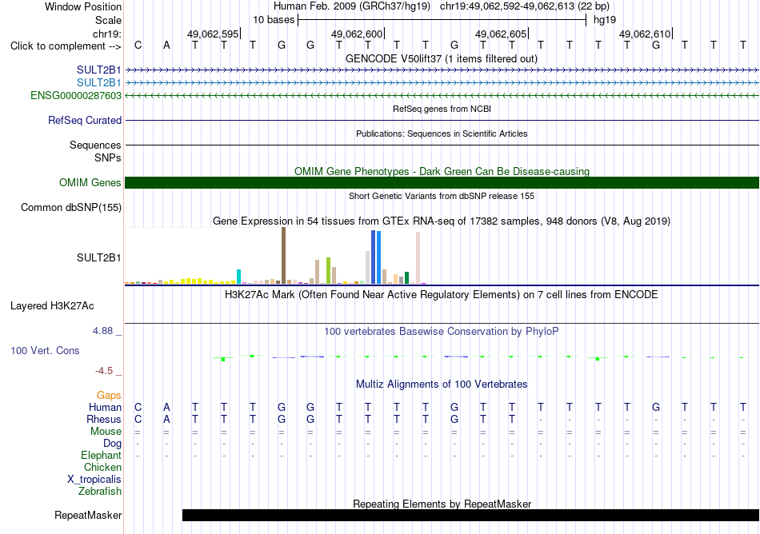The width and height of the screenshot is (760, 534).
Task: Open the RefSeq Curated track label
Action: (85, 120)
